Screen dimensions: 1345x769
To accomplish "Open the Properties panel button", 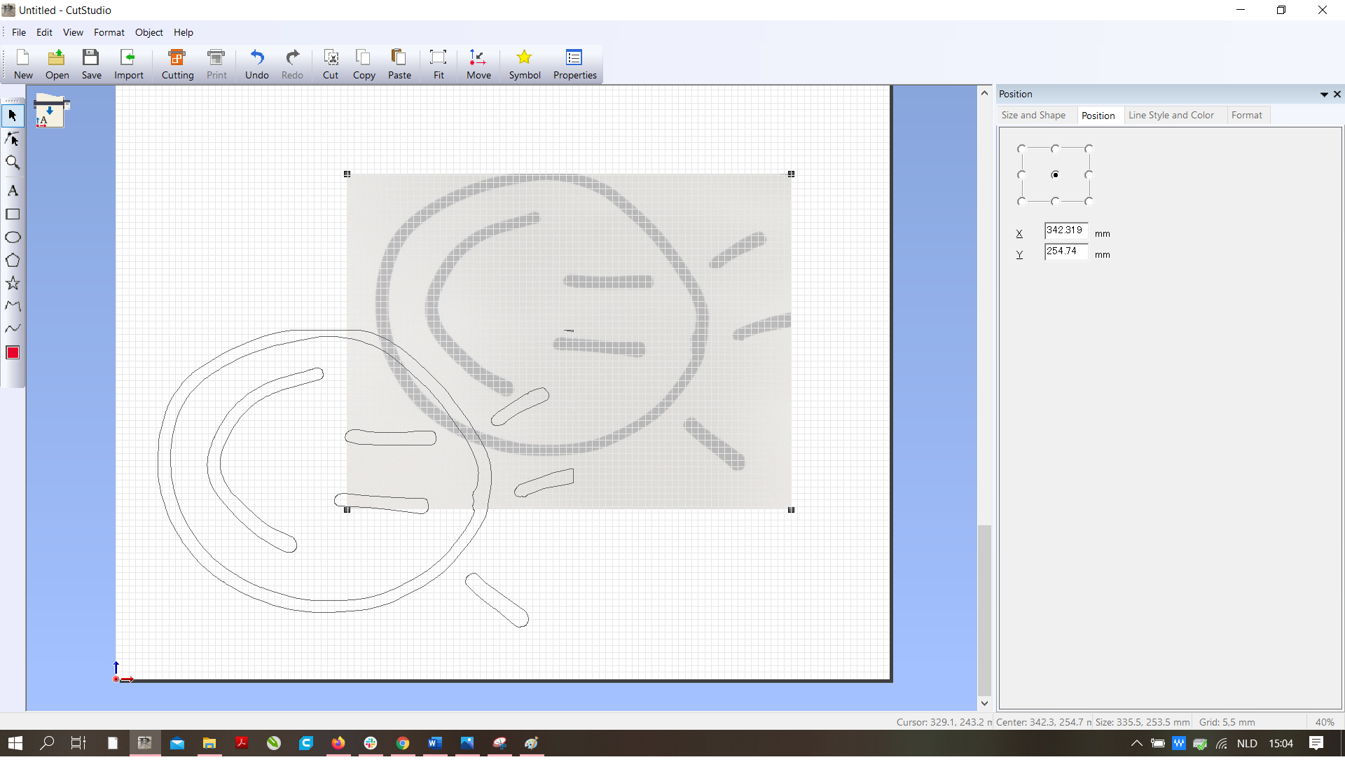I will (x=574, y=64).
